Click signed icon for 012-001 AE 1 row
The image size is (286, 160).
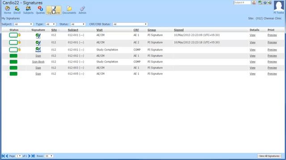click(38, 36)
